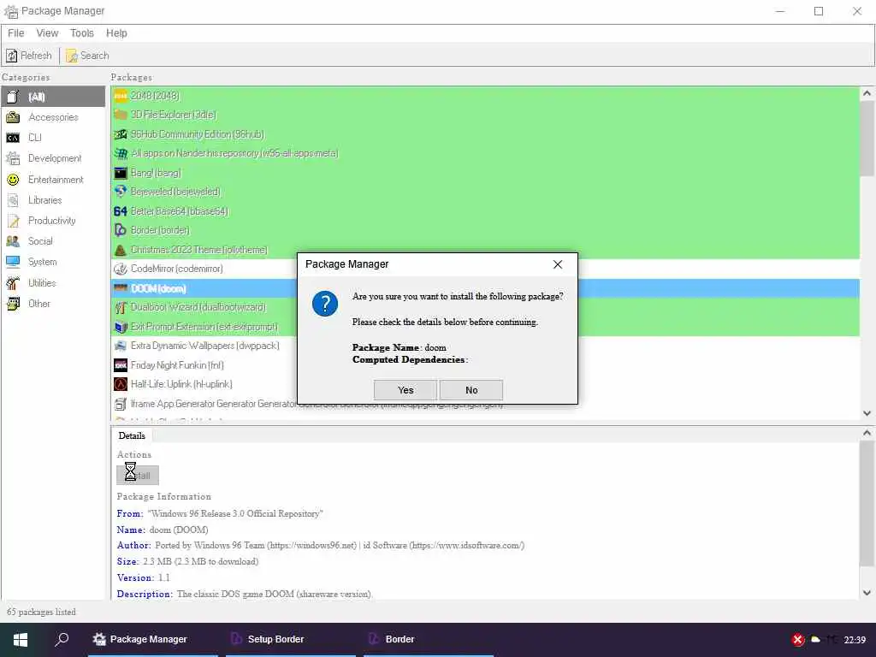Screen dimensions: 876x657
Task: Click the Friday Night Funkin icon
Action: coord(121,365)
